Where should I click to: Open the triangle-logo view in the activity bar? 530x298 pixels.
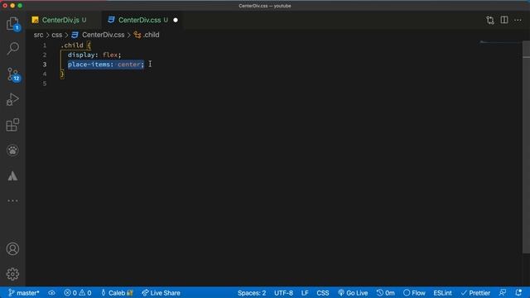point(12,175)
